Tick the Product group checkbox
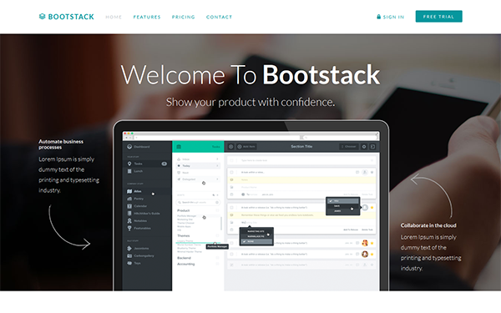The image size is (501, 313). click(217, 210)
